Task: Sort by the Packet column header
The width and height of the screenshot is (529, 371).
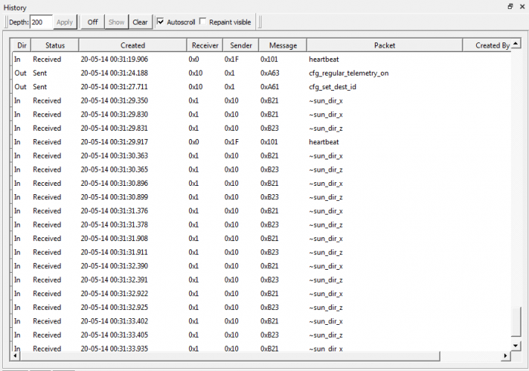Action: tap(384, 45)
